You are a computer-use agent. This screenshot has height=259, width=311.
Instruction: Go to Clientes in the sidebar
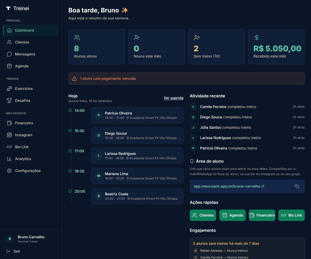(x=31, y=42)
